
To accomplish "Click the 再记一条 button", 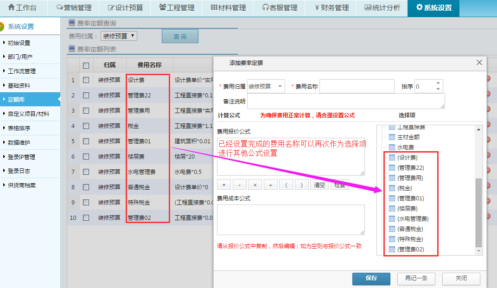I will pos(416,278).
